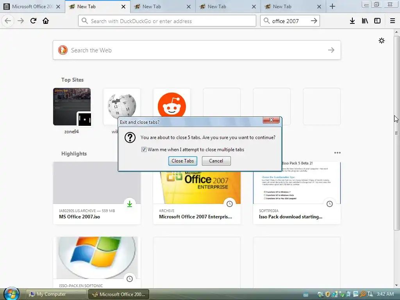Open a new tab with plus button
This screenshot has width=400, height=300.
[332, 6]
